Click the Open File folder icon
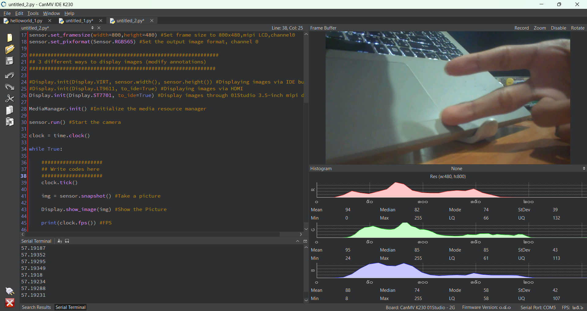 10,49
